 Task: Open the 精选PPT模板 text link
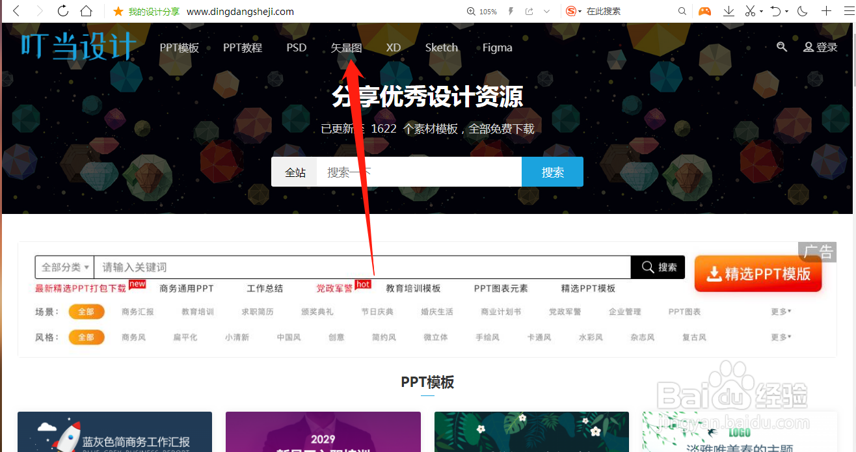pos(588,288)
